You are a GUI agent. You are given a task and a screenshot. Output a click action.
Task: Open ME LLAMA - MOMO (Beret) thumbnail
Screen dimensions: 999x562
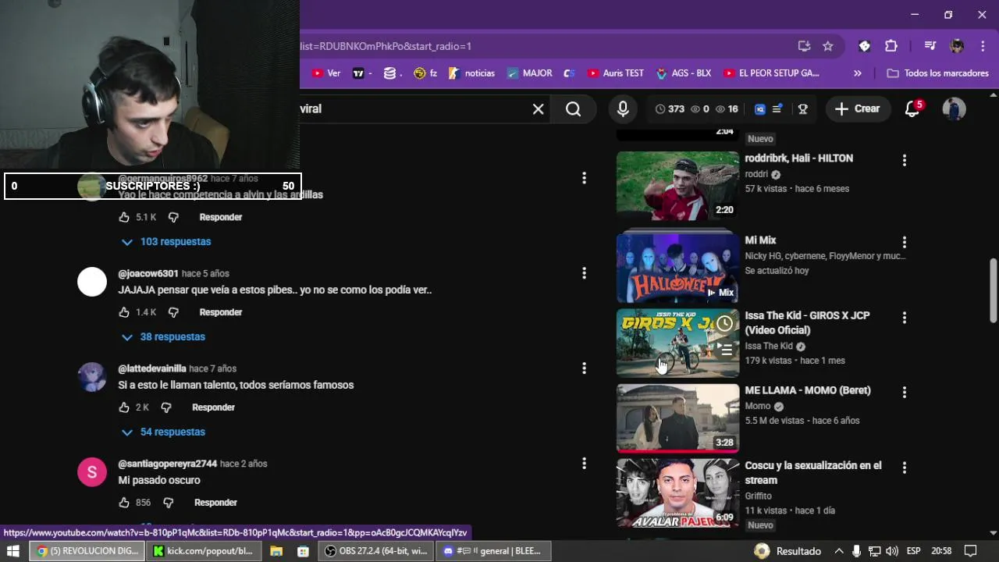click(x=677, y=418)
